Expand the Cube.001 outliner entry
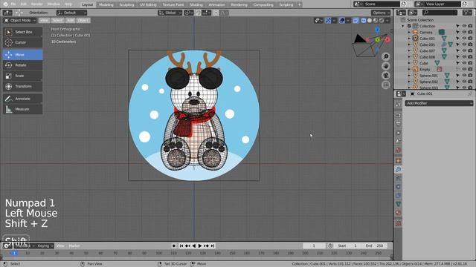 (x=409, y=39)
